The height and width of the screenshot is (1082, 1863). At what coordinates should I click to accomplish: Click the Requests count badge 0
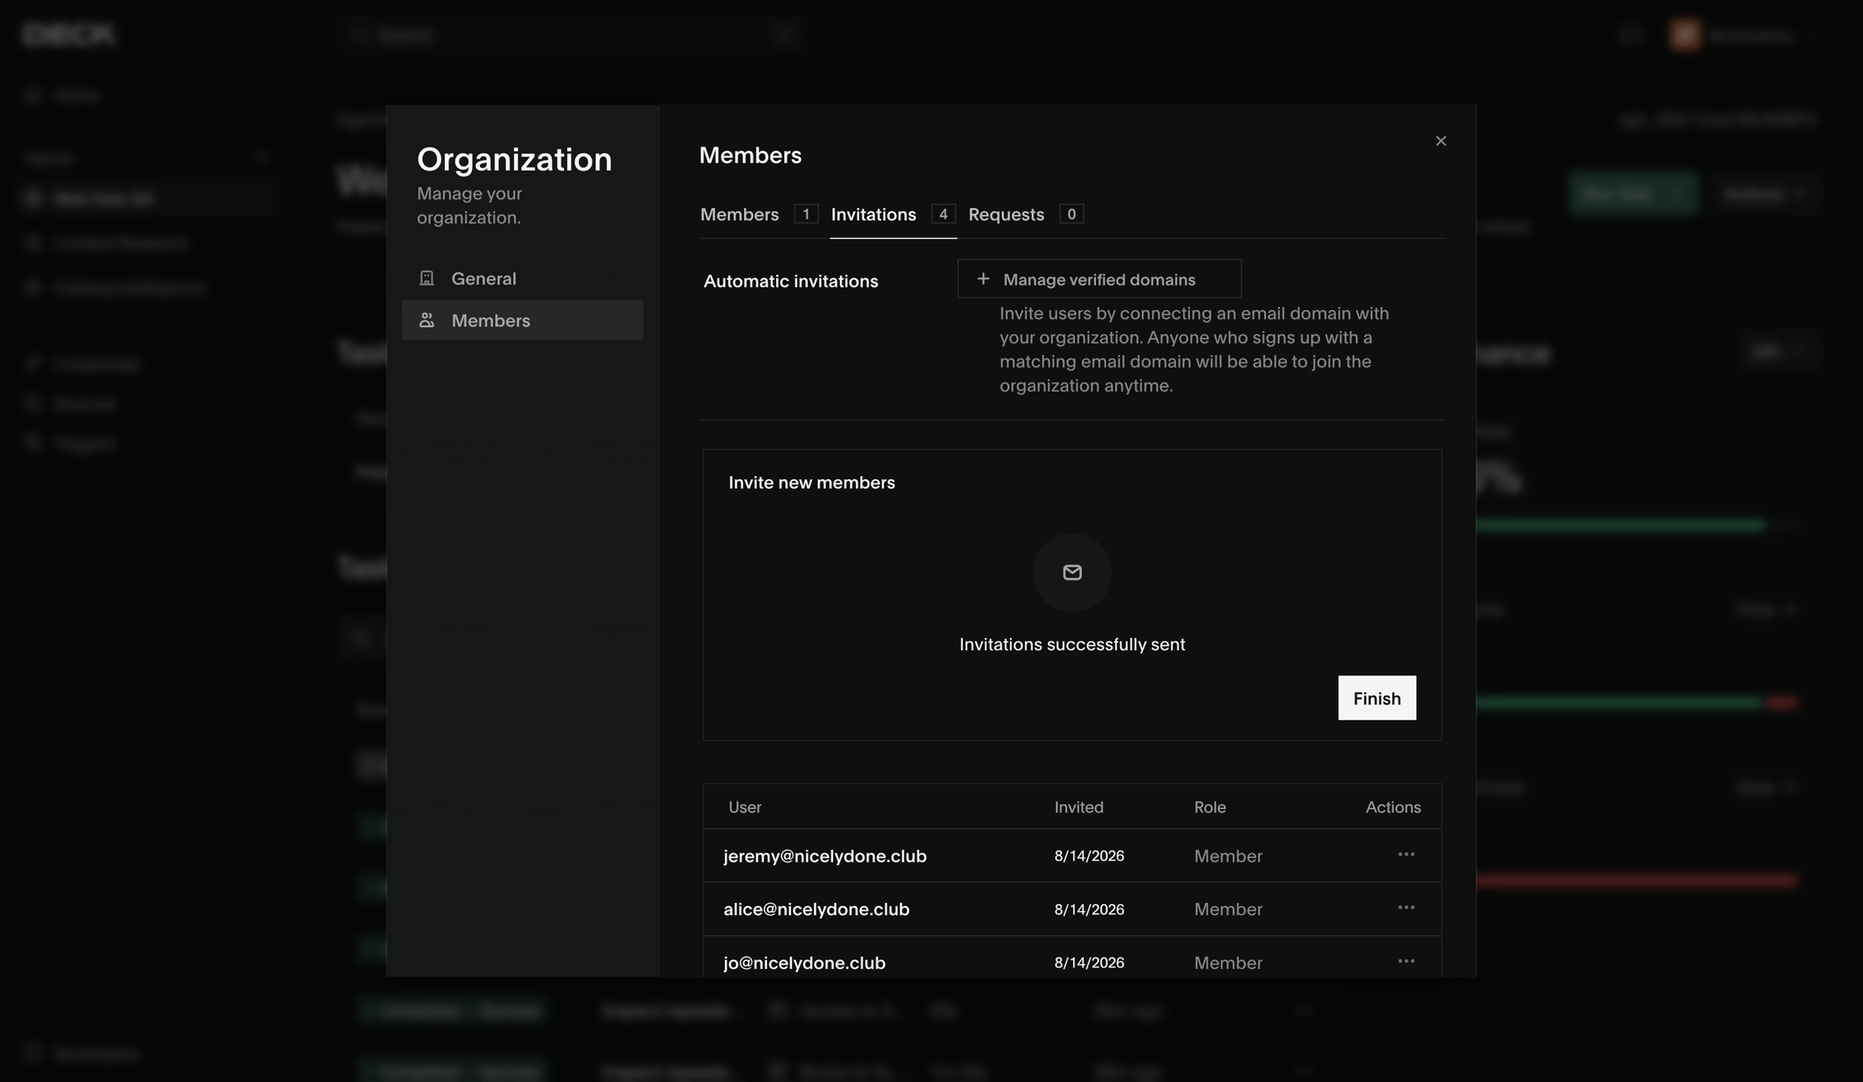1071,214
